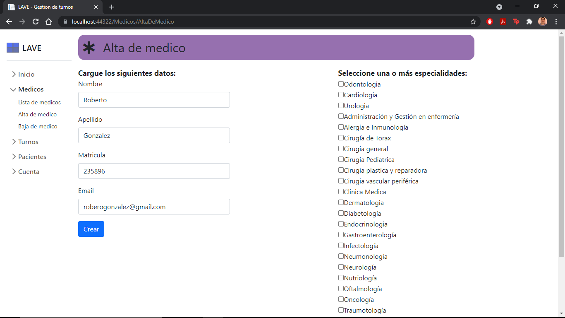Open the Extensions puzzle piece icon
The width and height of the screenshot is (565, 318).
pyautogui.click(x=529, y=22)
